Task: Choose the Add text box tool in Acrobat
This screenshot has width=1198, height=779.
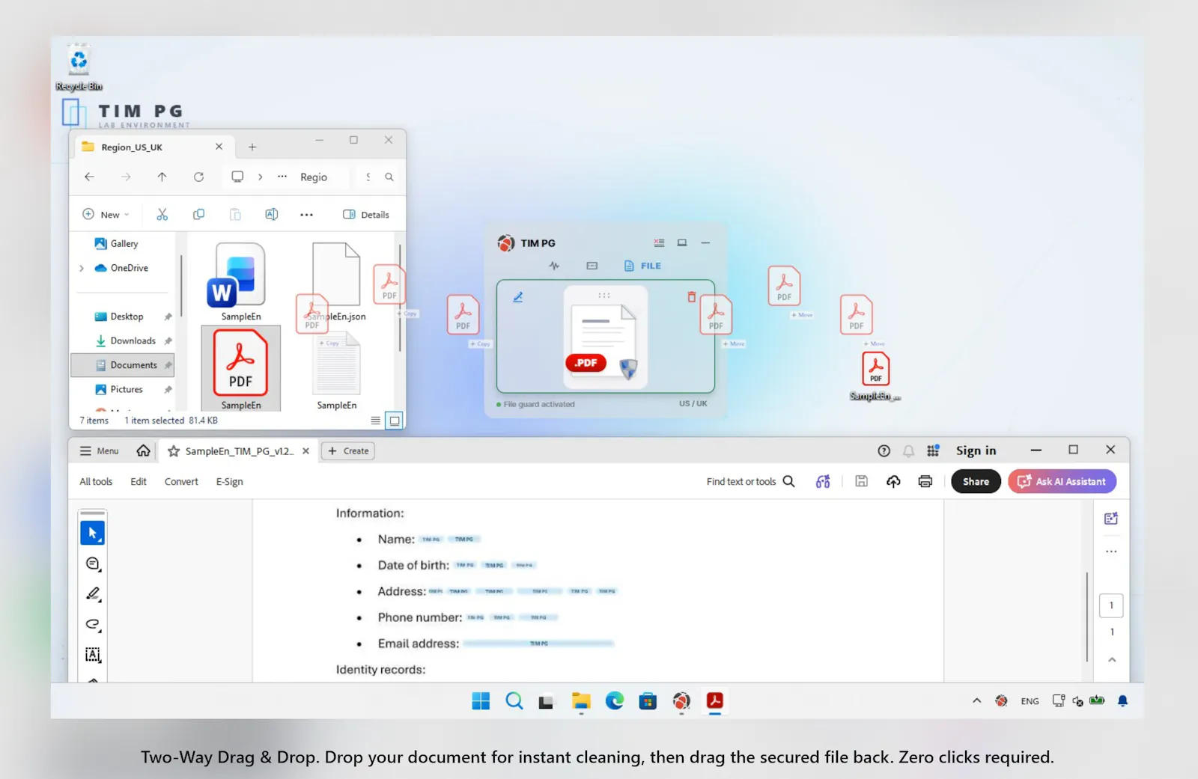Action: (x=93, y=655)
